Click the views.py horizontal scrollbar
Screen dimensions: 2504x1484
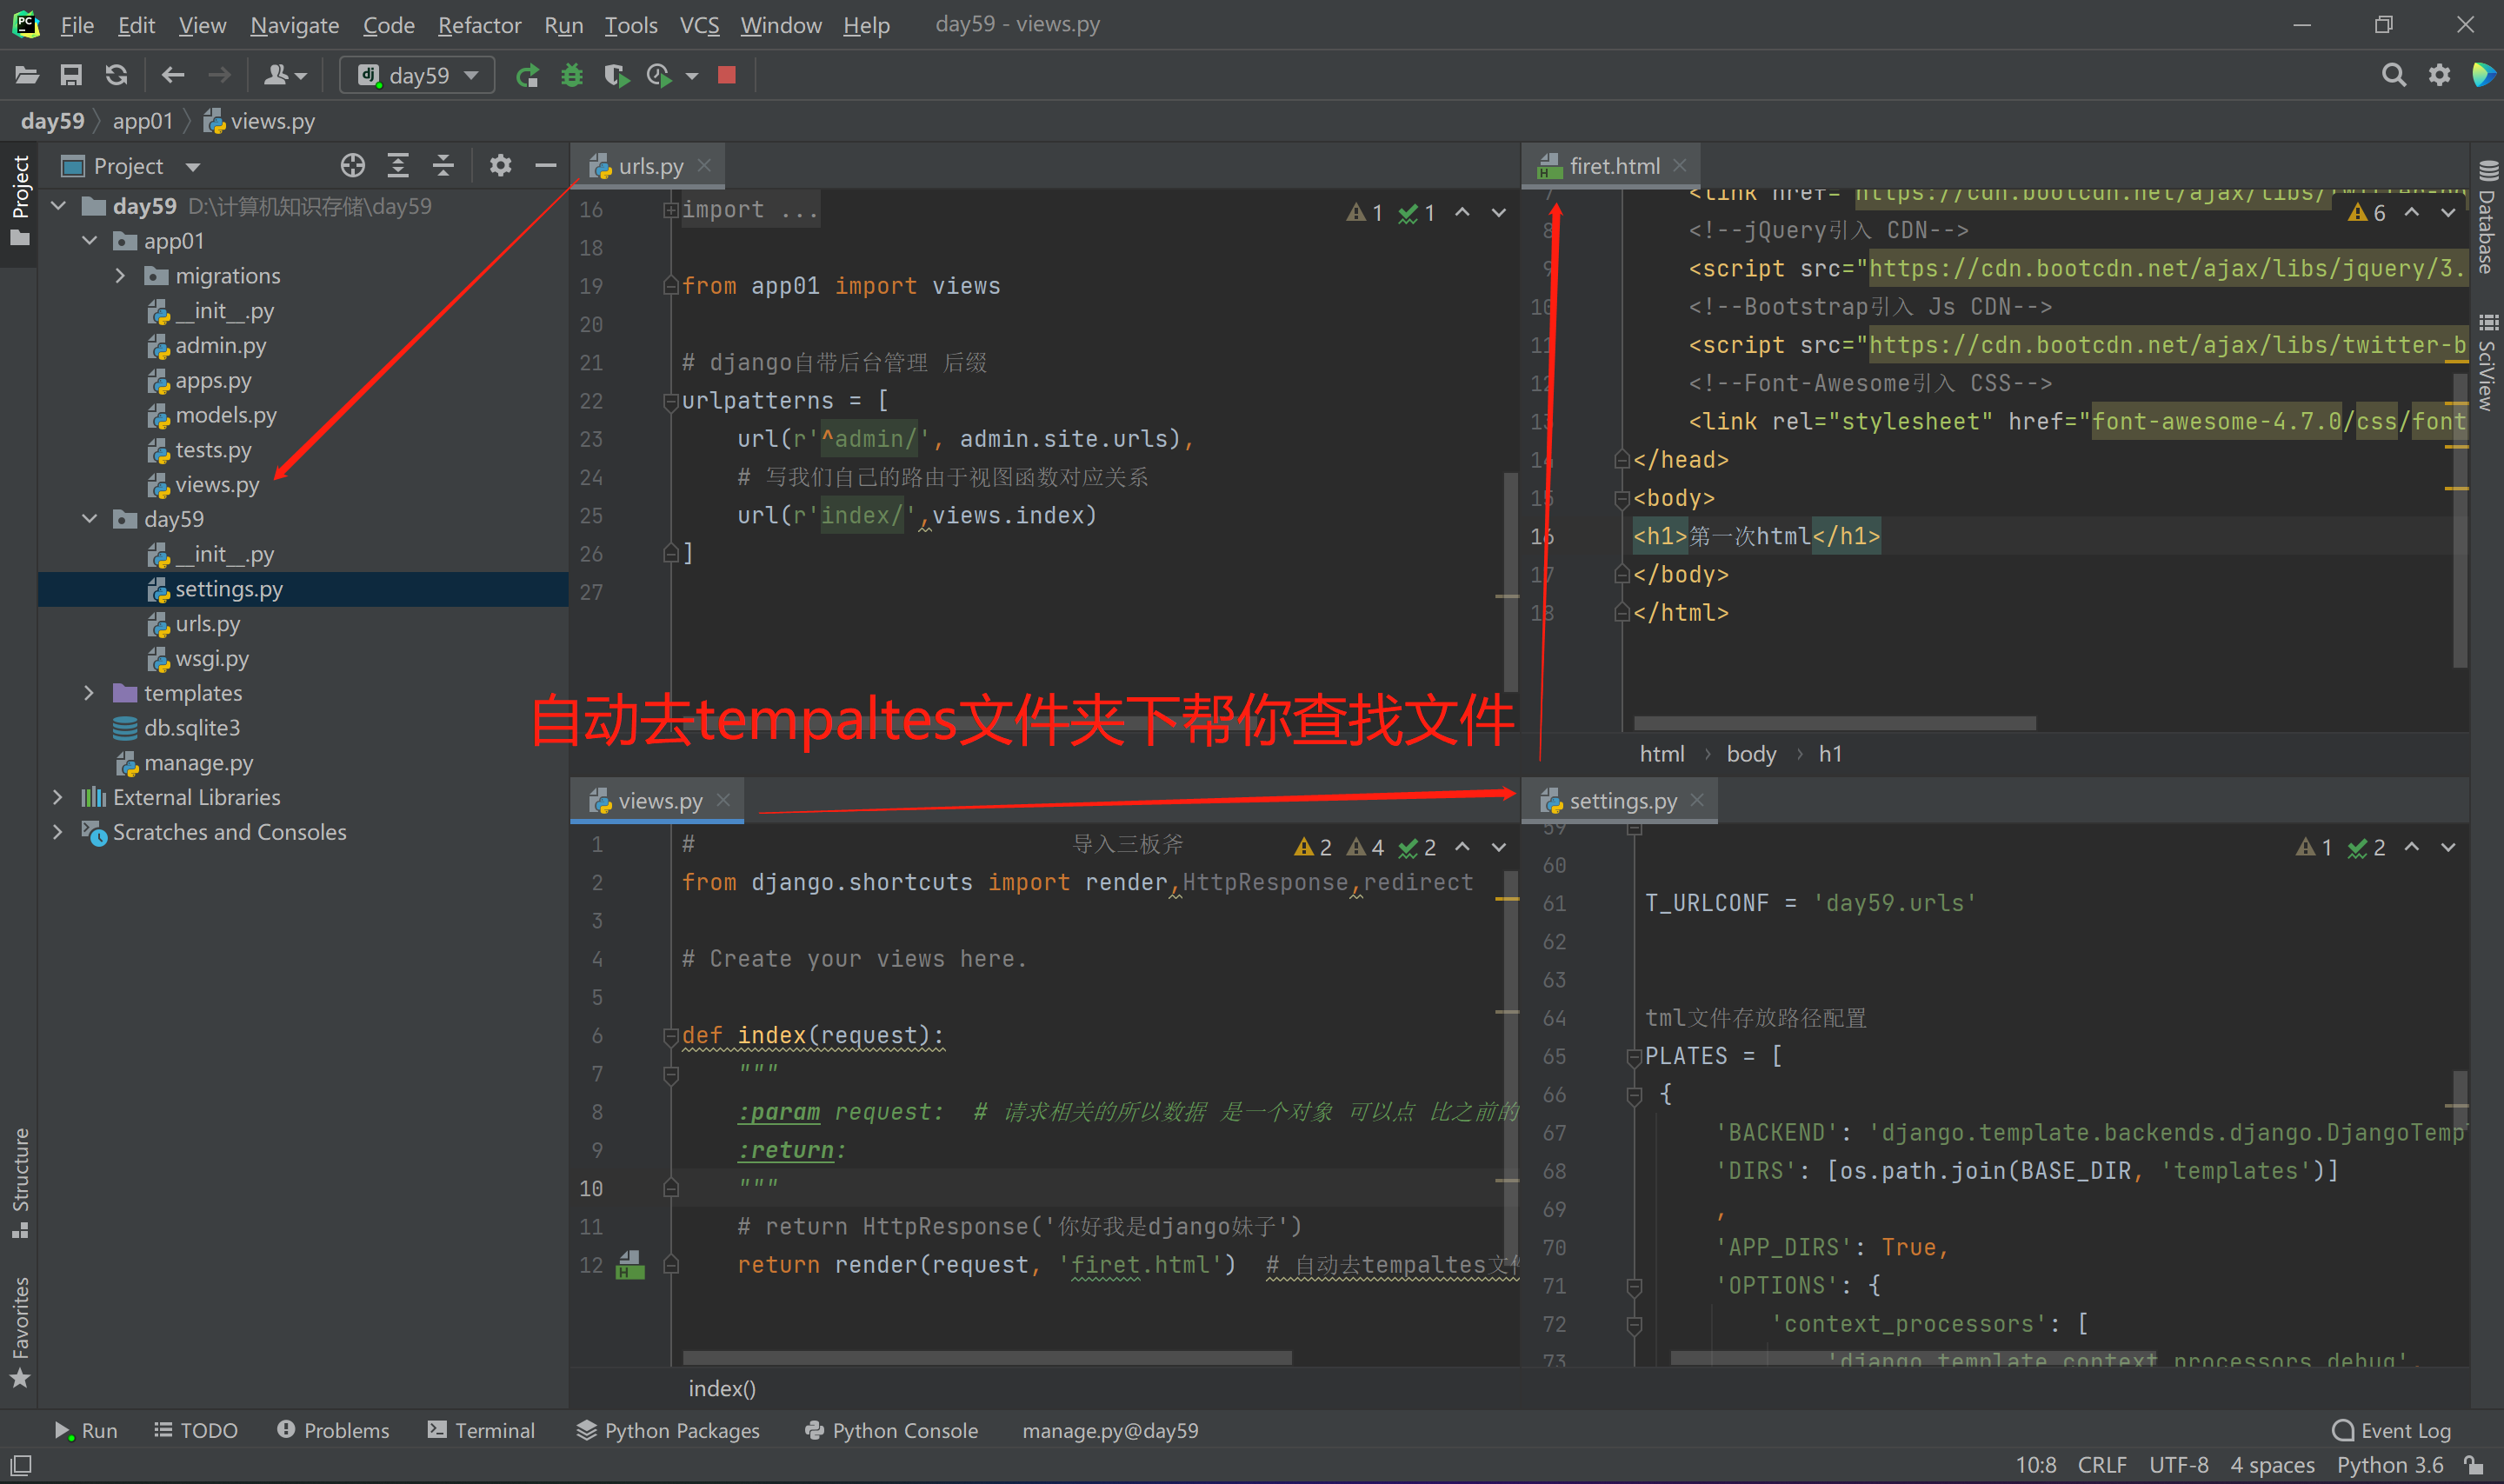987,1358
